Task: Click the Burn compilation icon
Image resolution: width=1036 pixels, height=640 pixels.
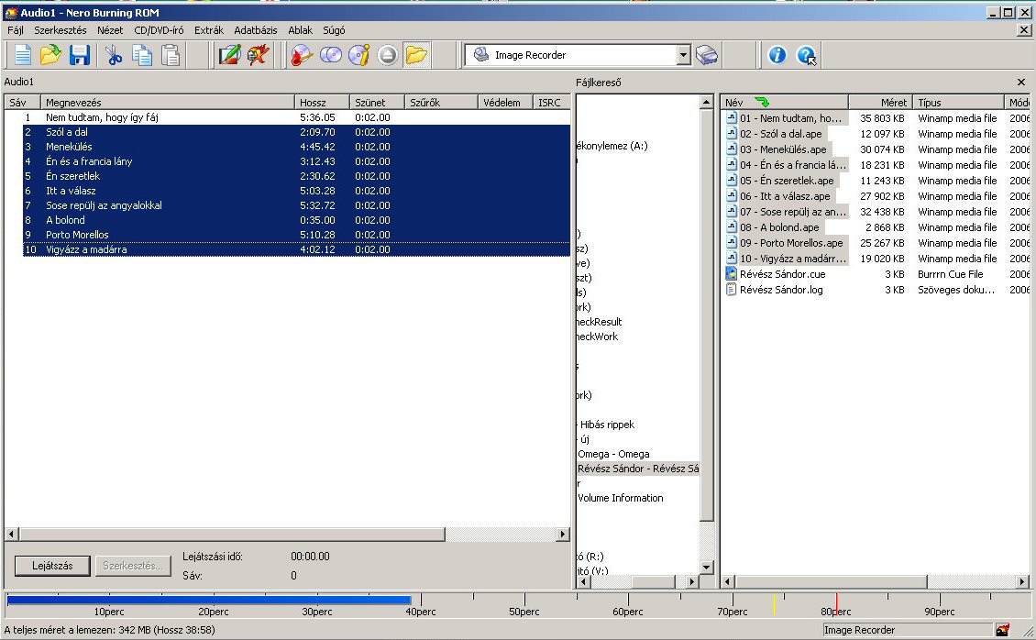Action: 302,56
